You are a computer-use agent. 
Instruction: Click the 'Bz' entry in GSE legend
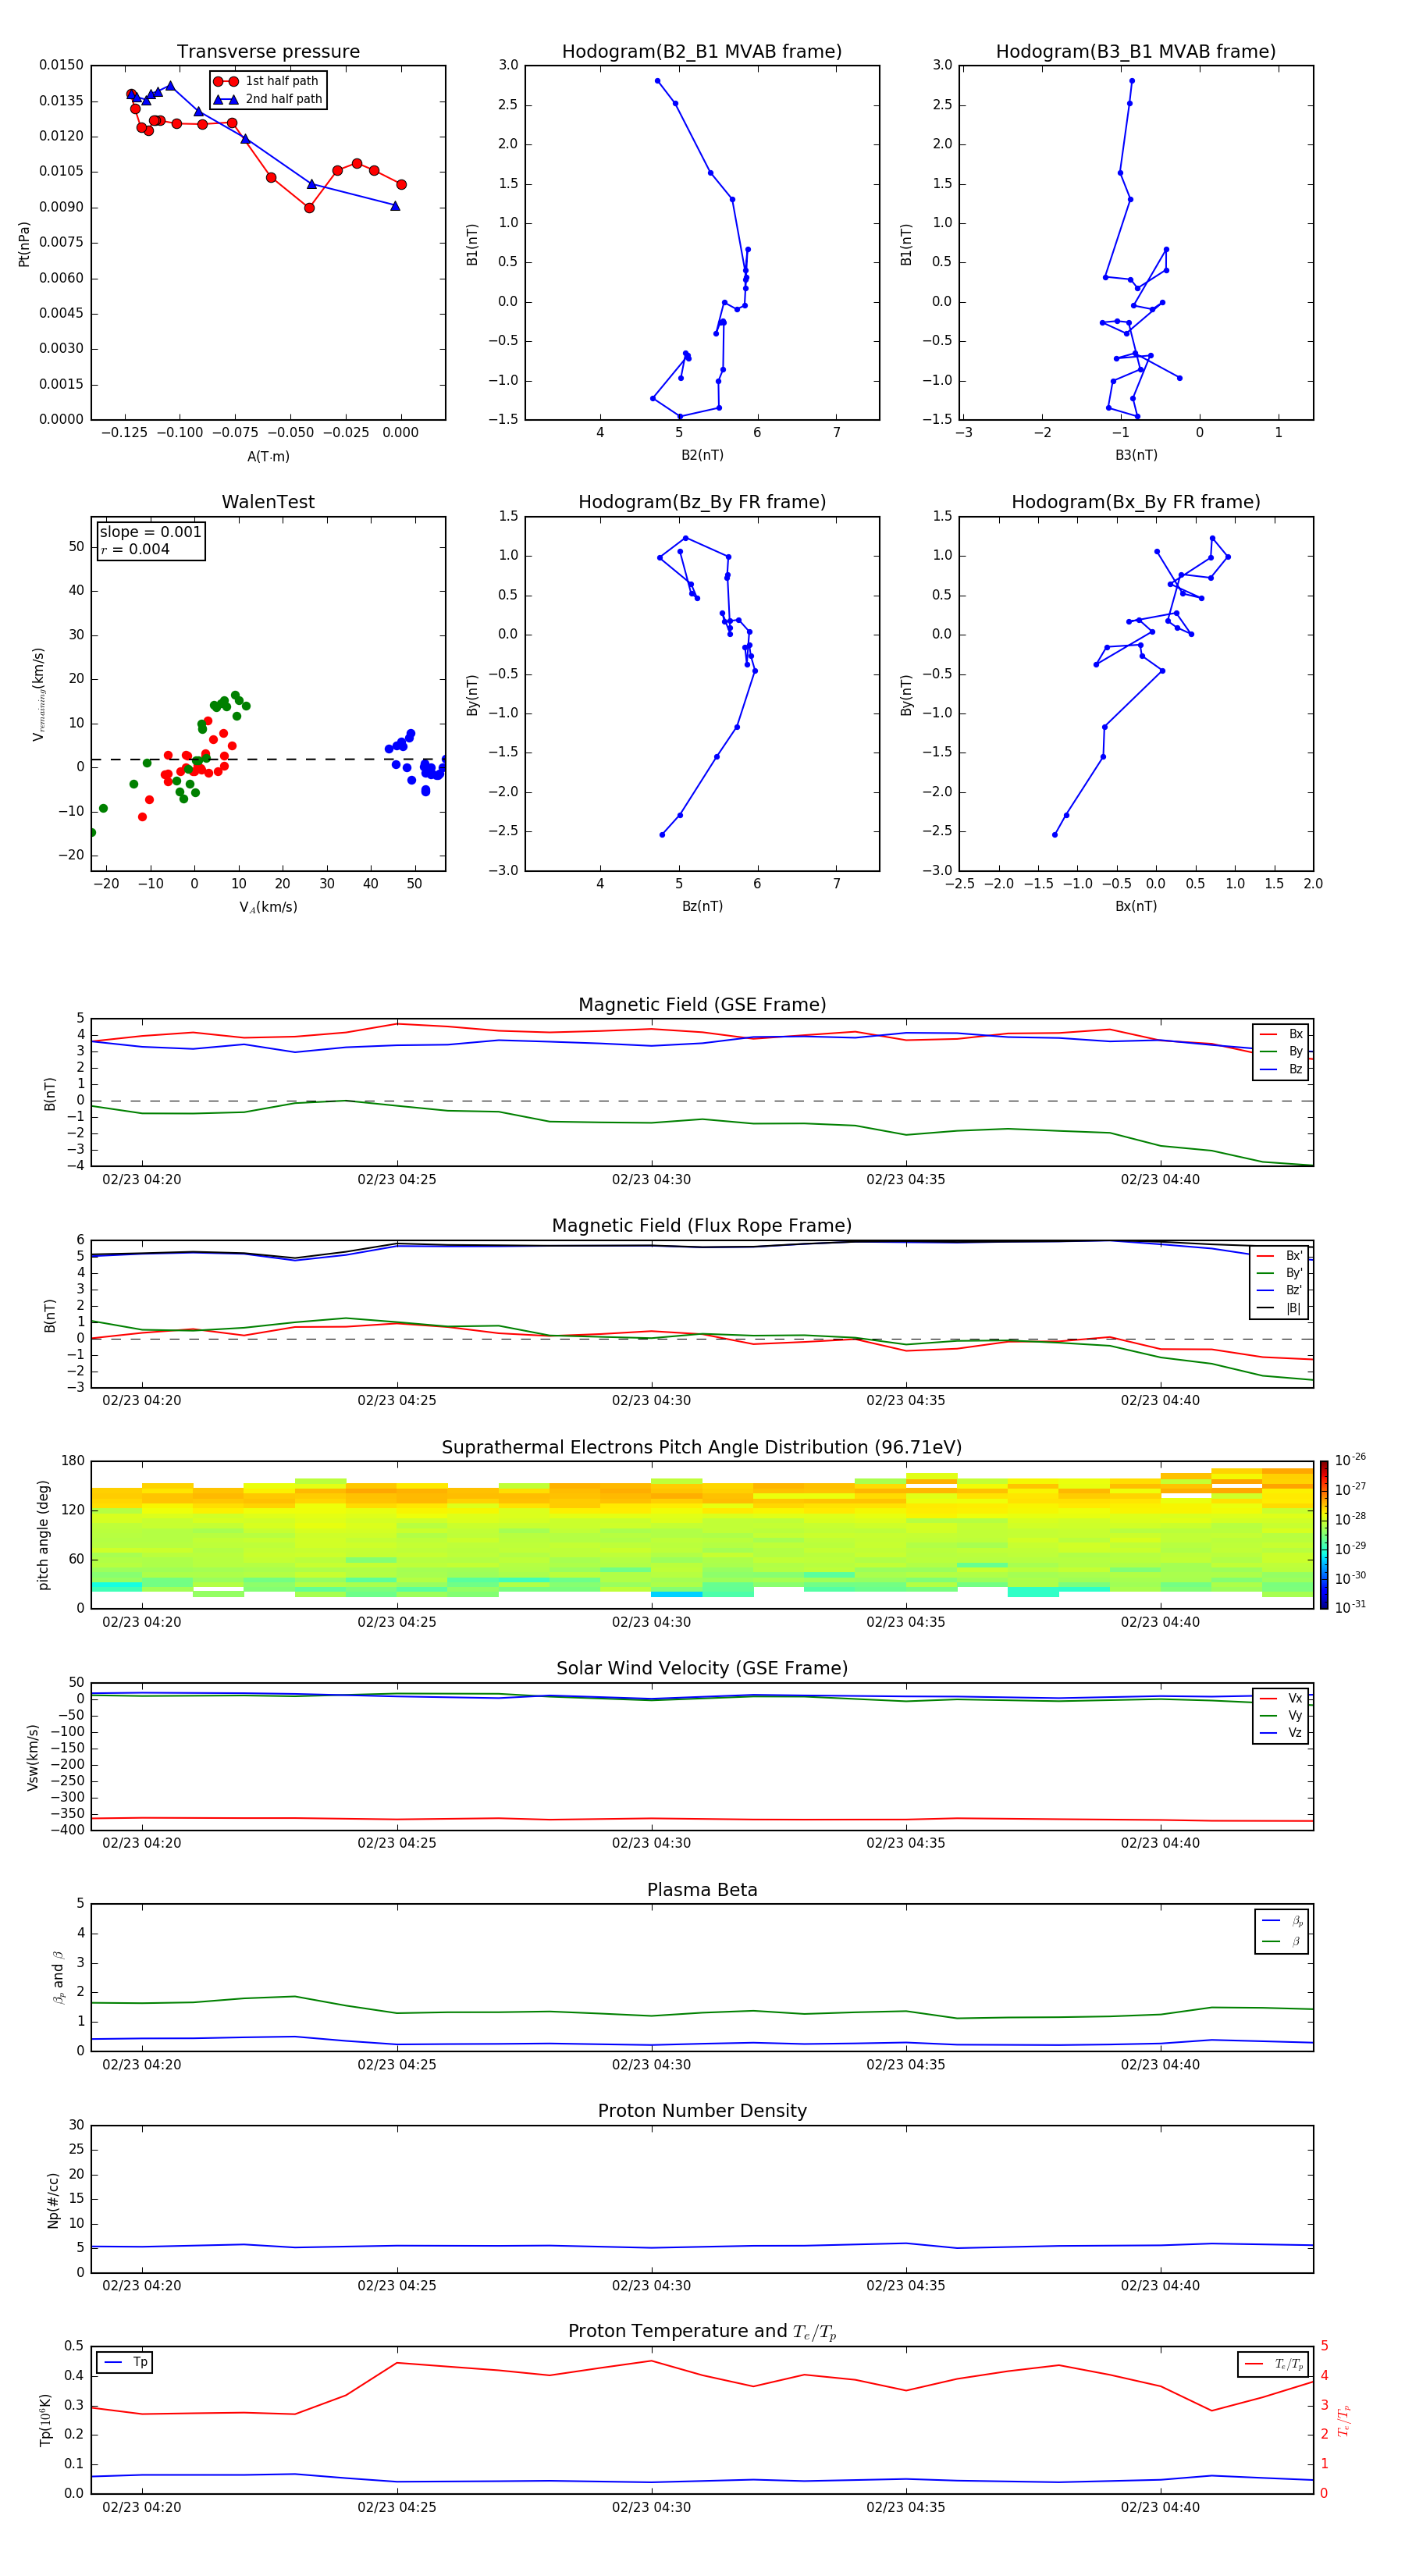[x=1282, y=1069]
